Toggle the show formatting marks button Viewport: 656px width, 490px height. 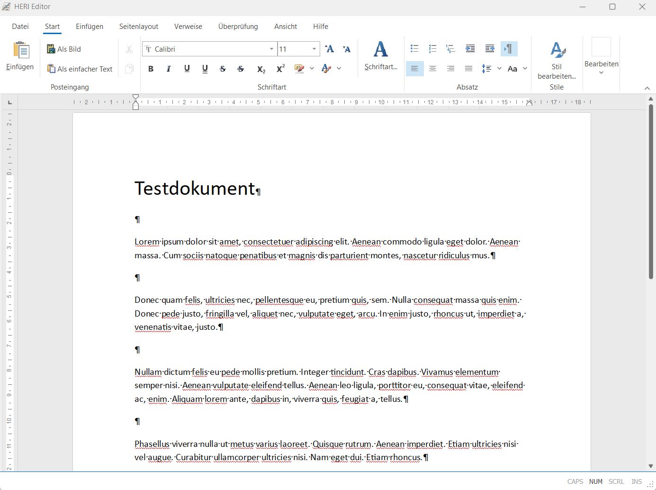pos(509,49)
